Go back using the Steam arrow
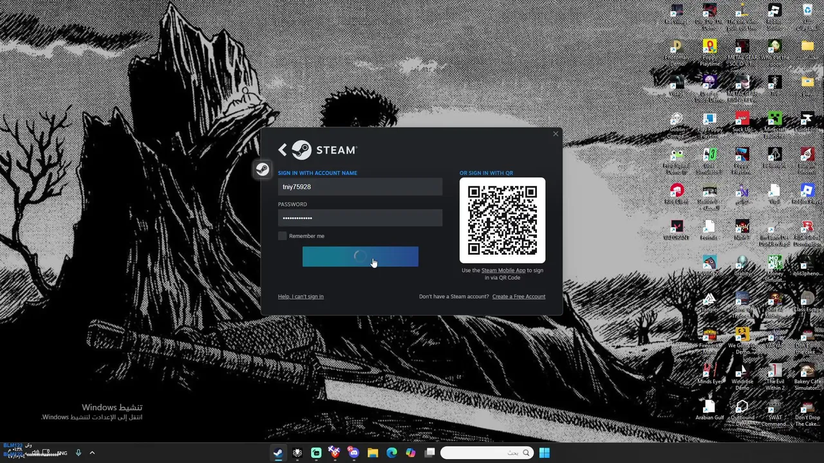 click(283, 150)
